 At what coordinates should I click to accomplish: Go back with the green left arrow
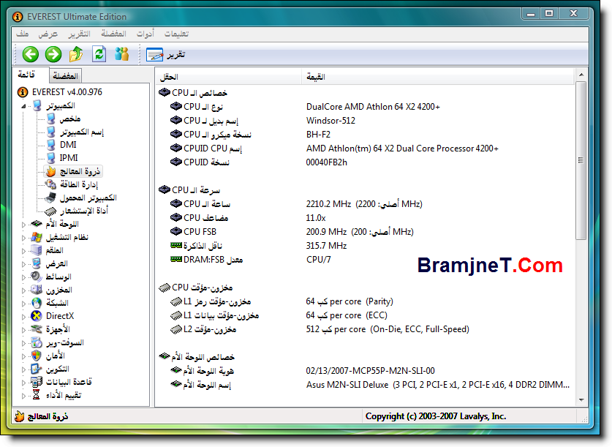(31, 54)
